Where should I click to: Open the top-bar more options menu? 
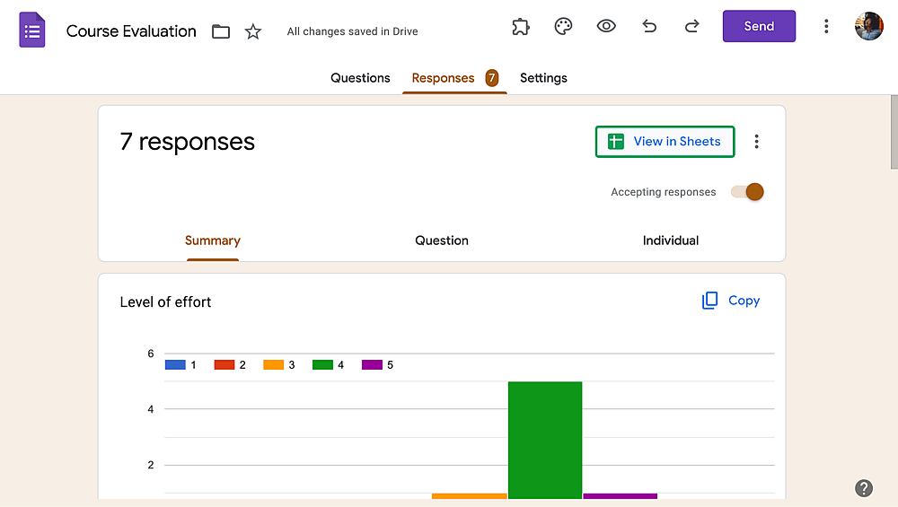(x=826, y=26)
